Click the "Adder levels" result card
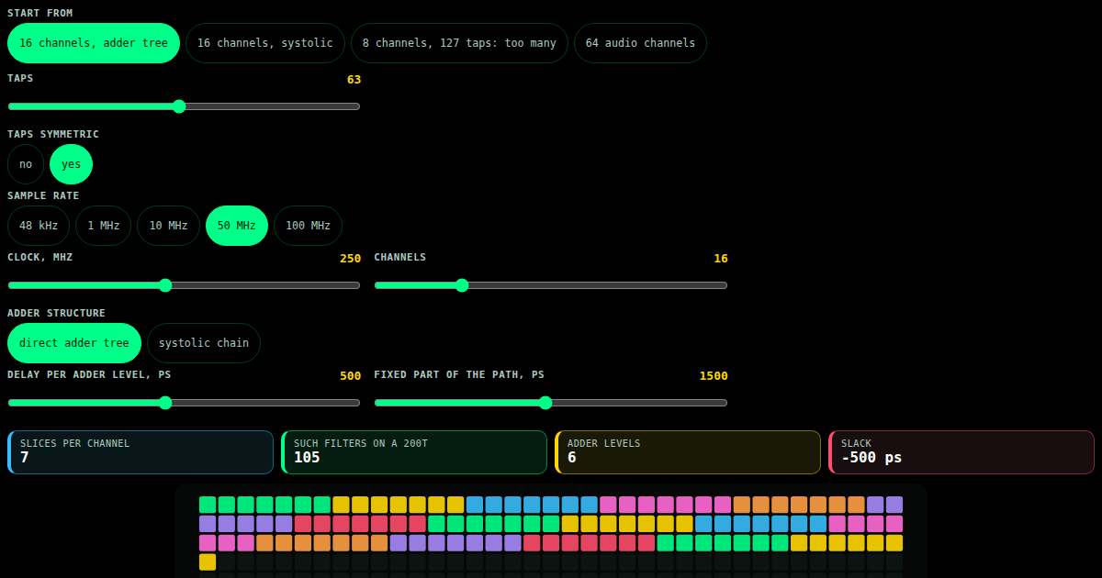 [x=688, y=452]
